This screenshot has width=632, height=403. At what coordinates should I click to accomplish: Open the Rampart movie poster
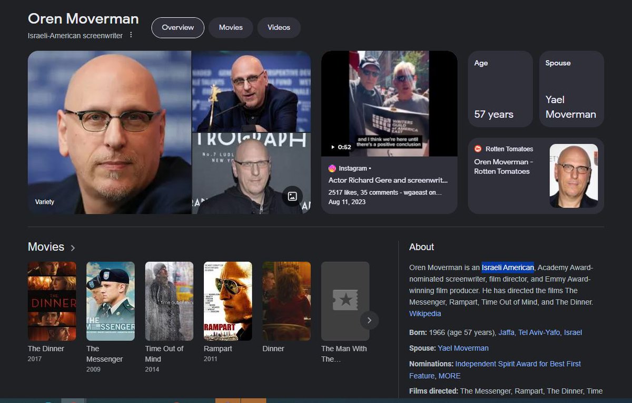click(228, 301)
